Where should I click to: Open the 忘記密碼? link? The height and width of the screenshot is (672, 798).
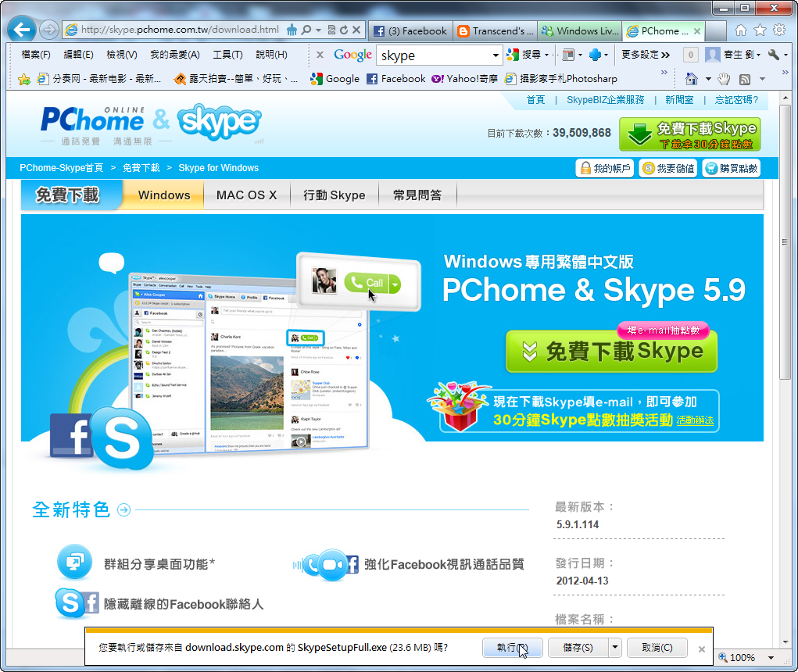(x=736, y=100)
